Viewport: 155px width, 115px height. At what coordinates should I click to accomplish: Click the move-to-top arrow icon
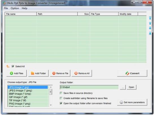point(150,18)
